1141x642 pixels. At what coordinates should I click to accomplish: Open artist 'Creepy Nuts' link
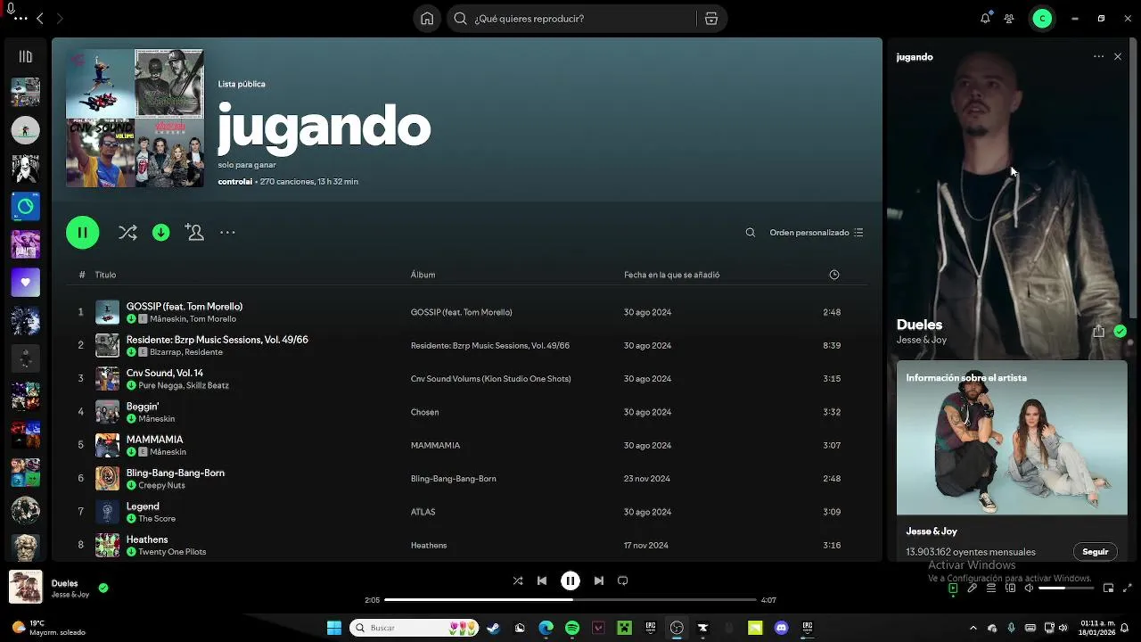[161, 486]
